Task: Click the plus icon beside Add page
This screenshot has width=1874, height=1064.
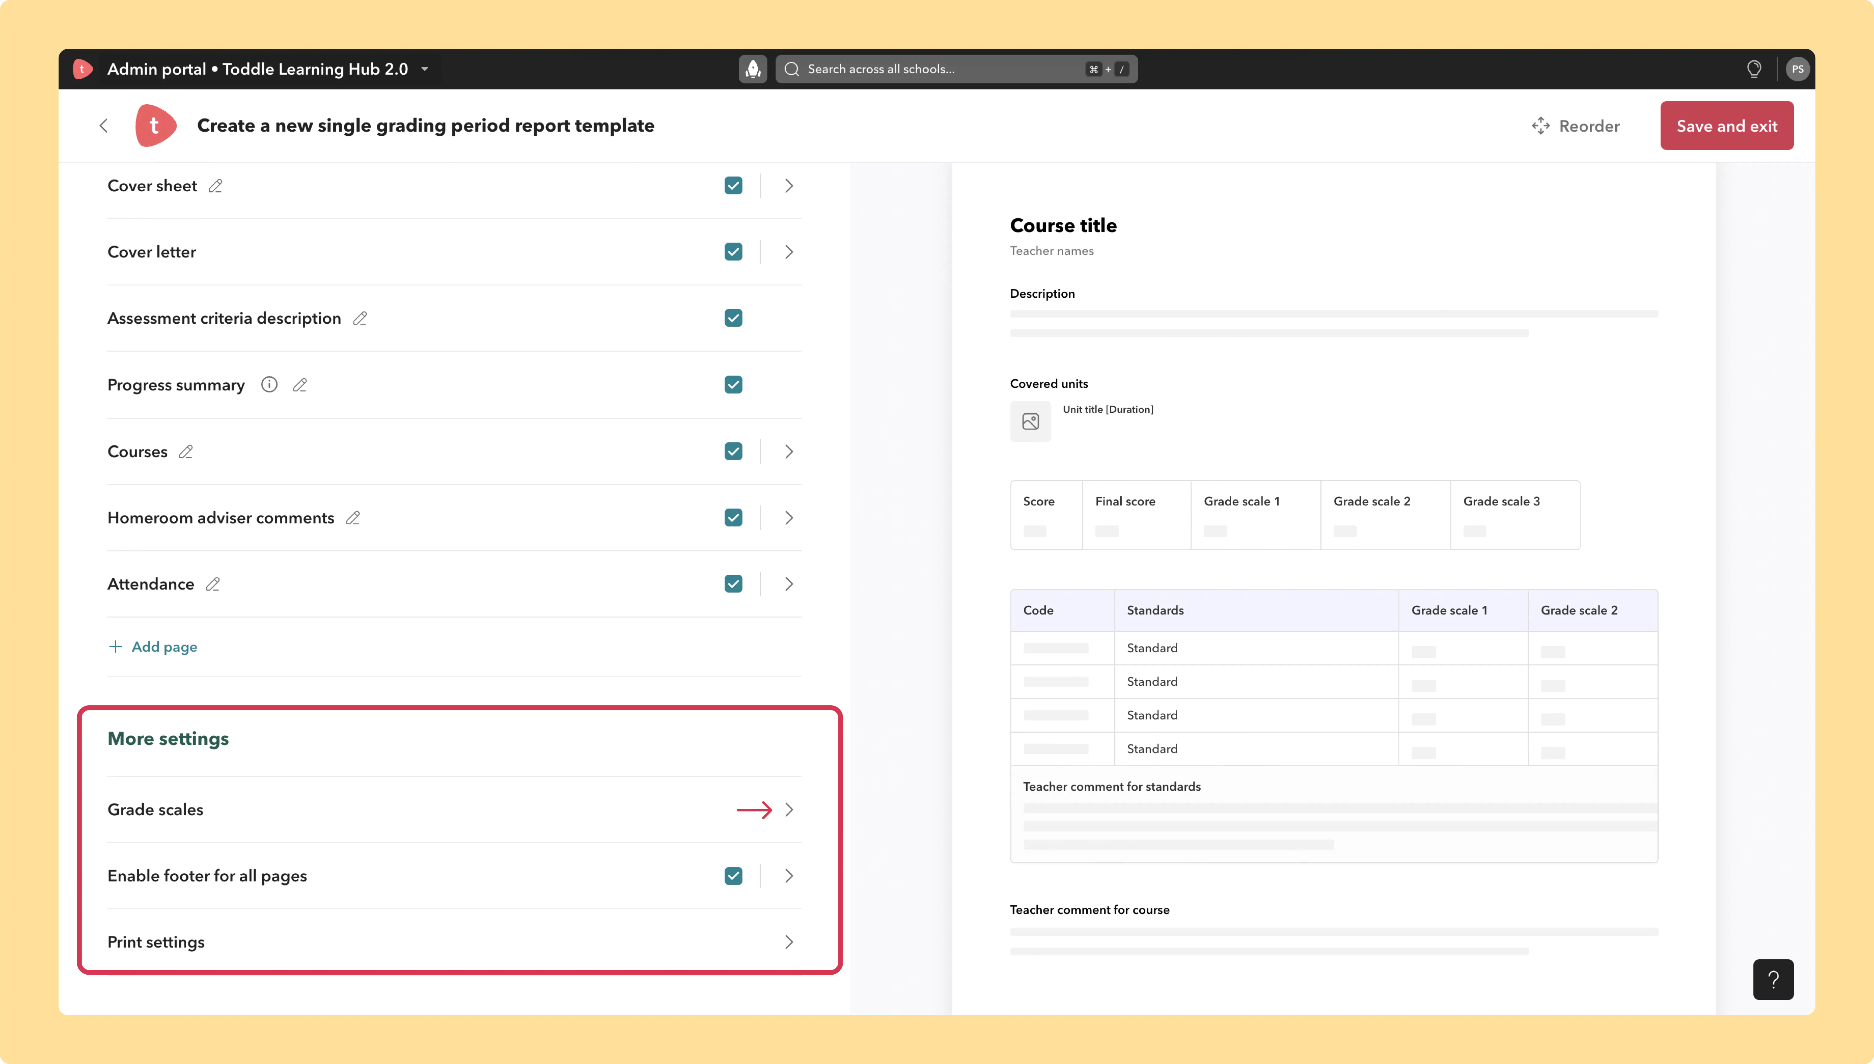Action: point(115,647)
